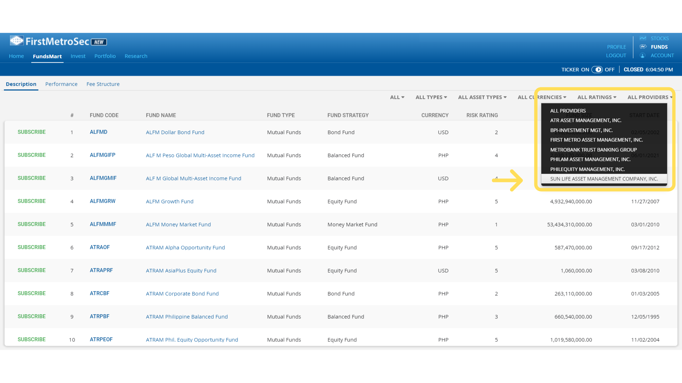This screenshot has height=383, width=682.
Task: Click the Account person icon
Action: [643, 56]
